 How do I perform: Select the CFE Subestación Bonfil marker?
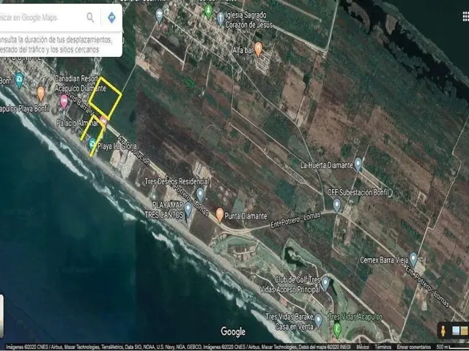[x=337, y=205]
